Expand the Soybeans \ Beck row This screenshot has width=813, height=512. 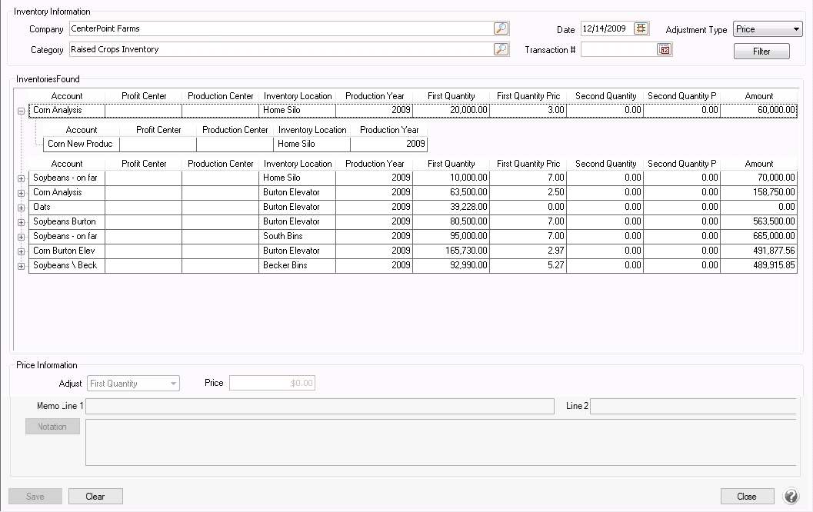click(21, 266)
